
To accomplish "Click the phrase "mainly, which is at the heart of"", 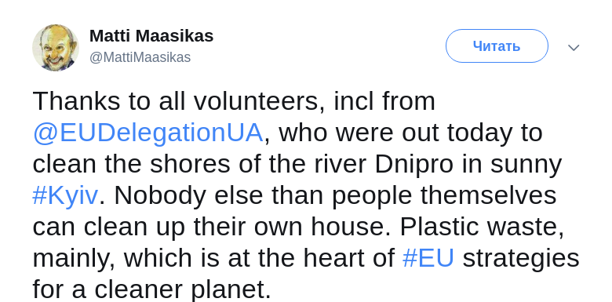I will tap(214, 259).
